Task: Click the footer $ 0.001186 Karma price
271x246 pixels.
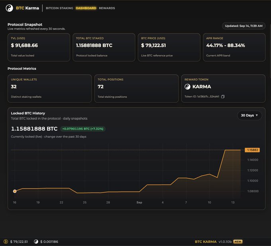Action: point(49,242)
